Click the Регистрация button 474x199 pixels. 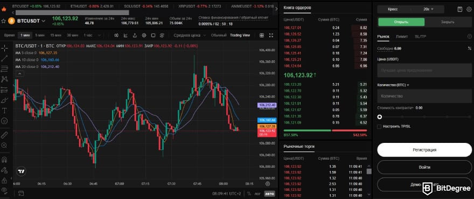(x=424, y=150)
